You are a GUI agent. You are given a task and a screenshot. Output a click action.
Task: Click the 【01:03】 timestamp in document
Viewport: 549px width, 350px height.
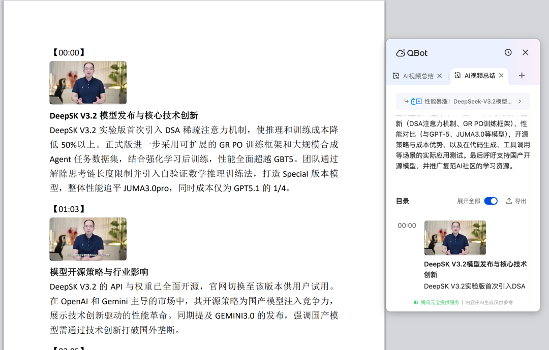pyautogui.click(x=69, y=209)
